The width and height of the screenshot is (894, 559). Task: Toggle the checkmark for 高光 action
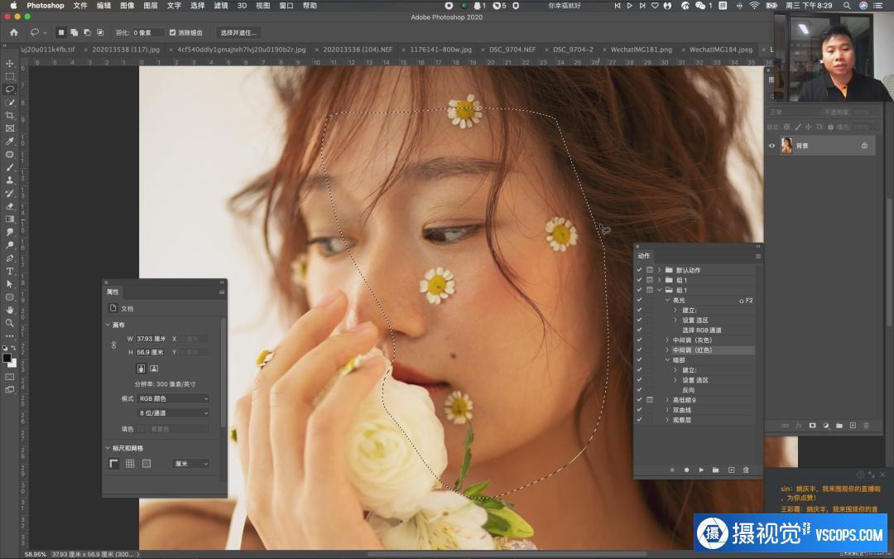pos(639,300)
